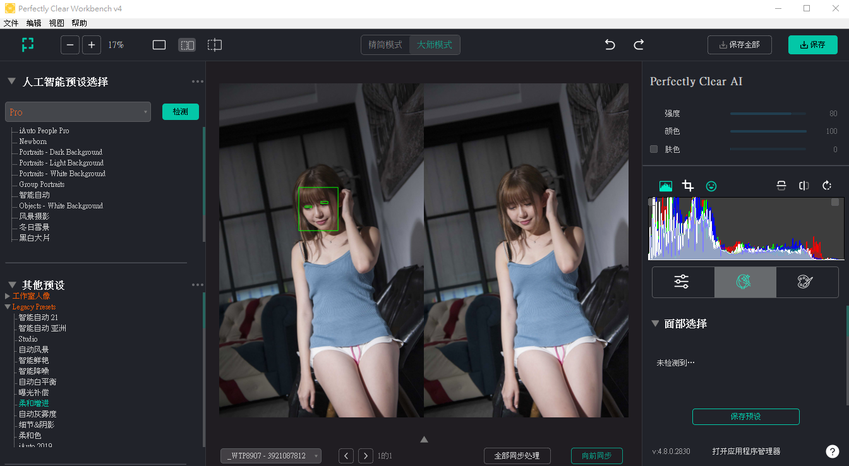Image resolution: width=849 pixels, height=466 pixels.
Task: Open the adjustment sliders tab
Action: pyautogui.click(x=683, y=282)
